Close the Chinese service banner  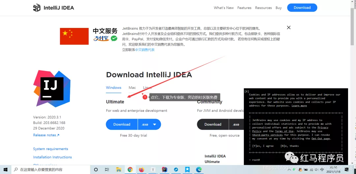(x=288, y=27)
